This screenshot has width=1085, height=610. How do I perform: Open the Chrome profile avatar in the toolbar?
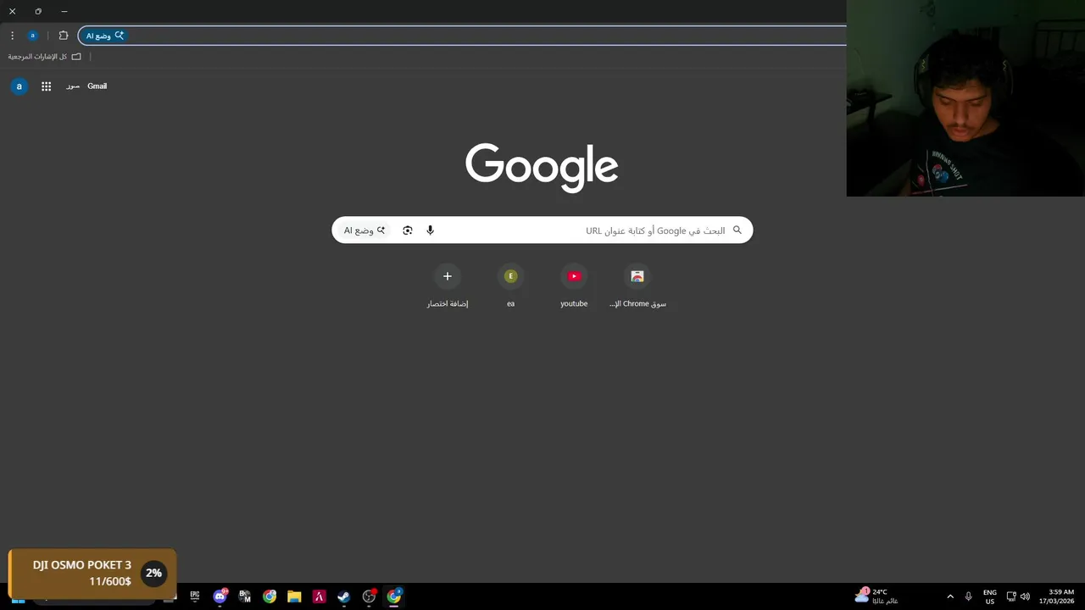tap(32, 36)
